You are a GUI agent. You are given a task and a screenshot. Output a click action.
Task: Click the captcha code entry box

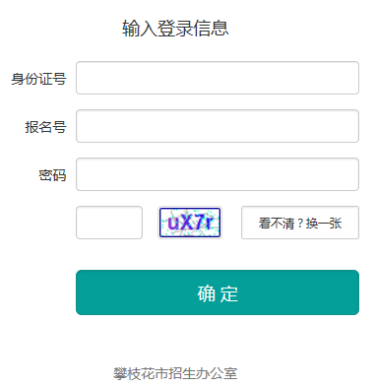109,223
